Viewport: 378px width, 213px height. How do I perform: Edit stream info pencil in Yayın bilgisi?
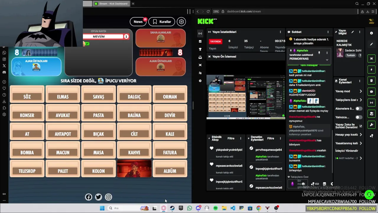coord(352,32)
